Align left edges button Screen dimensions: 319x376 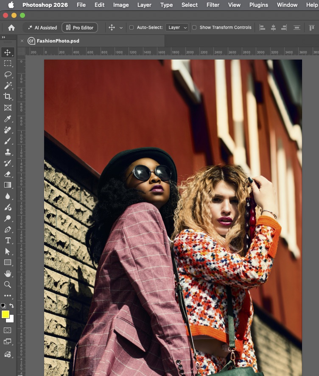(x=262, y=28)
